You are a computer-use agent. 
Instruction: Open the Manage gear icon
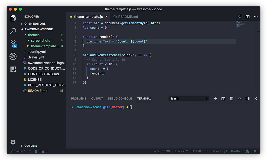coord(13,142)
